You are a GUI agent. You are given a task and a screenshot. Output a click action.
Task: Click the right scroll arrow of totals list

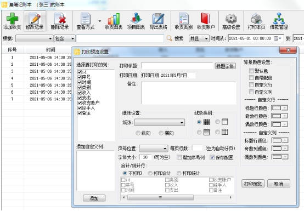tap(230, 197)
